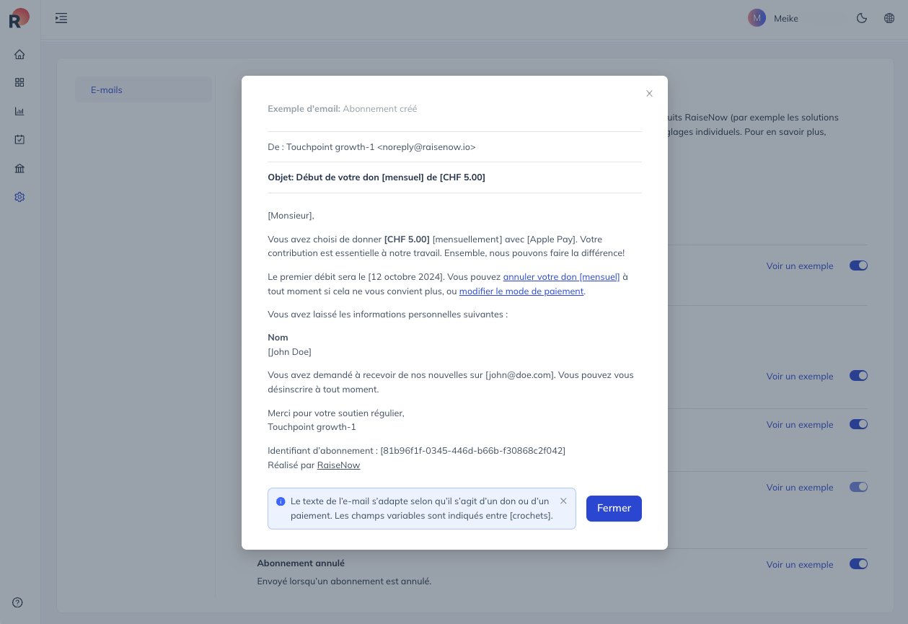Open the home icon in sidebar
The image size is (908, 624).
click(19, 54)
